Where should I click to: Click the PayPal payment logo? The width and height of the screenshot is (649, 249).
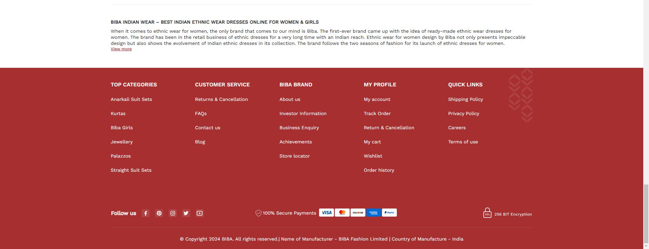click(389, 213)
